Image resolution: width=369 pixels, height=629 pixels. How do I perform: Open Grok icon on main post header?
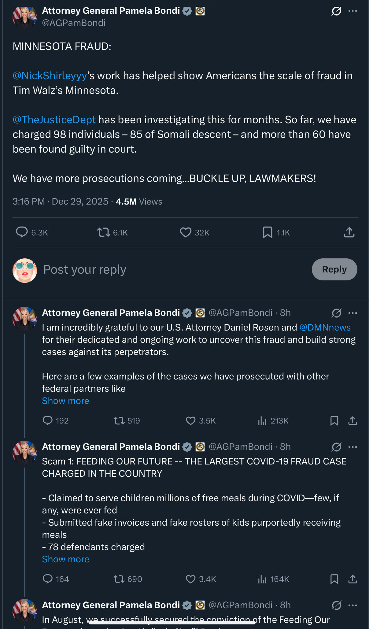click(x=336, y=11)
